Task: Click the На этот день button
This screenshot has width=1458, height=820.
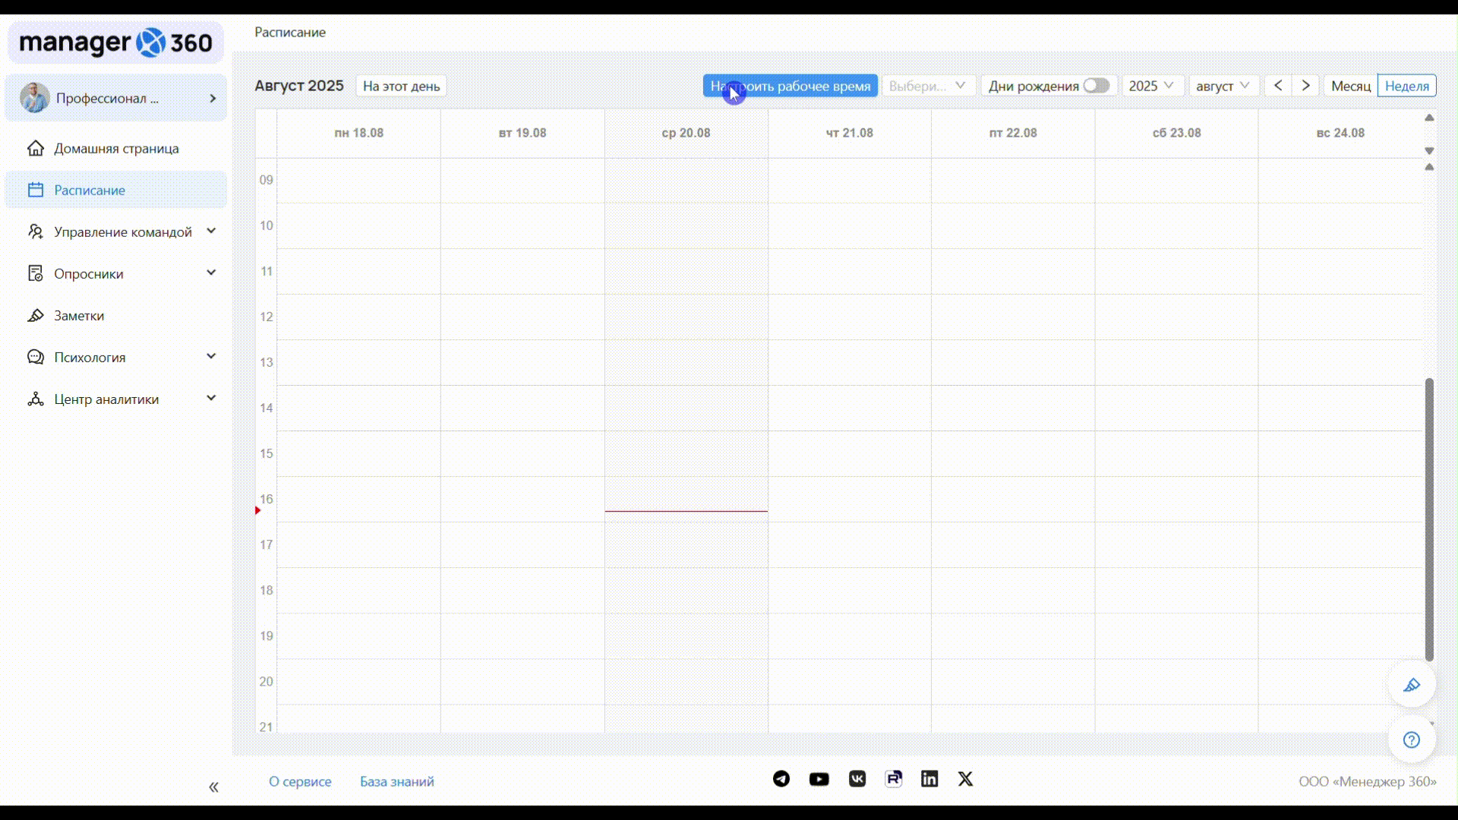Action: click(x=401, y=86)
